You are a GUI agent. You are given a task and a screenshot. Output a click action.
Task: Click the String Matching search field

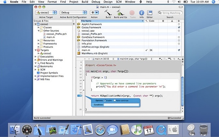tap(170, 13)
